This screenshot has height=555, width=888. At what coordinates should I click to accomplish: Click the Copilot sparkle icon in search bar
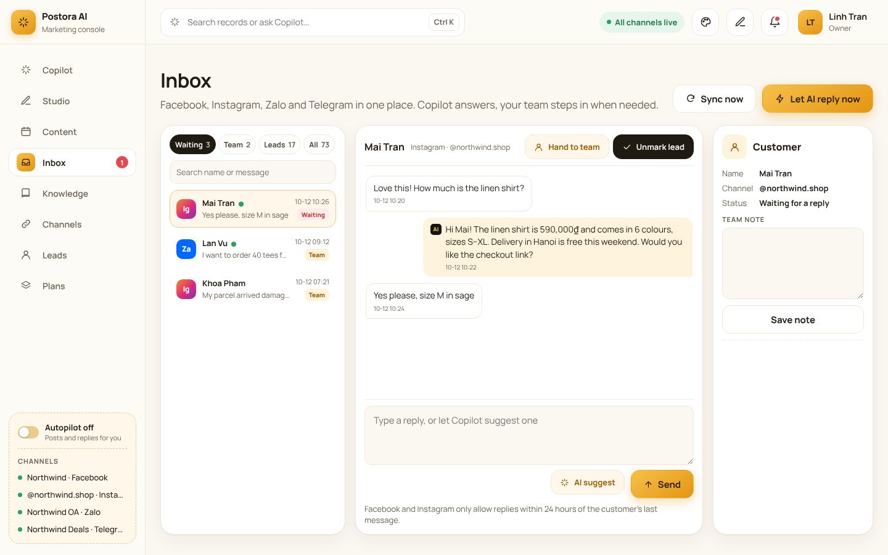pos(175,22)
